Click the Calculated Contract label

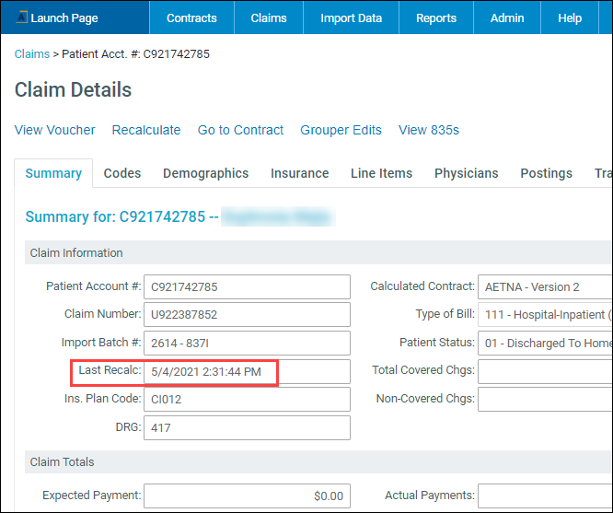pyautogui.click(x=422, y=286)
